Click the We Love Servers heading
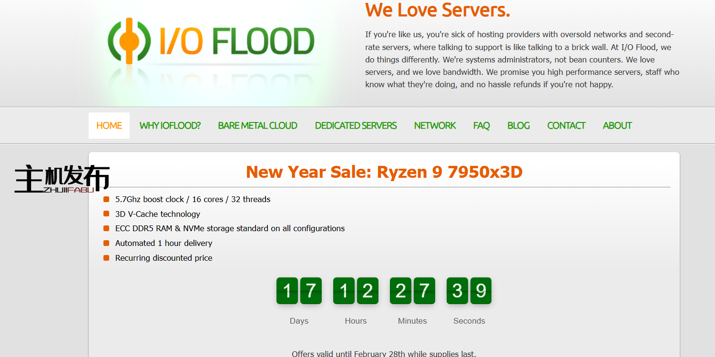 coord(438,10)
